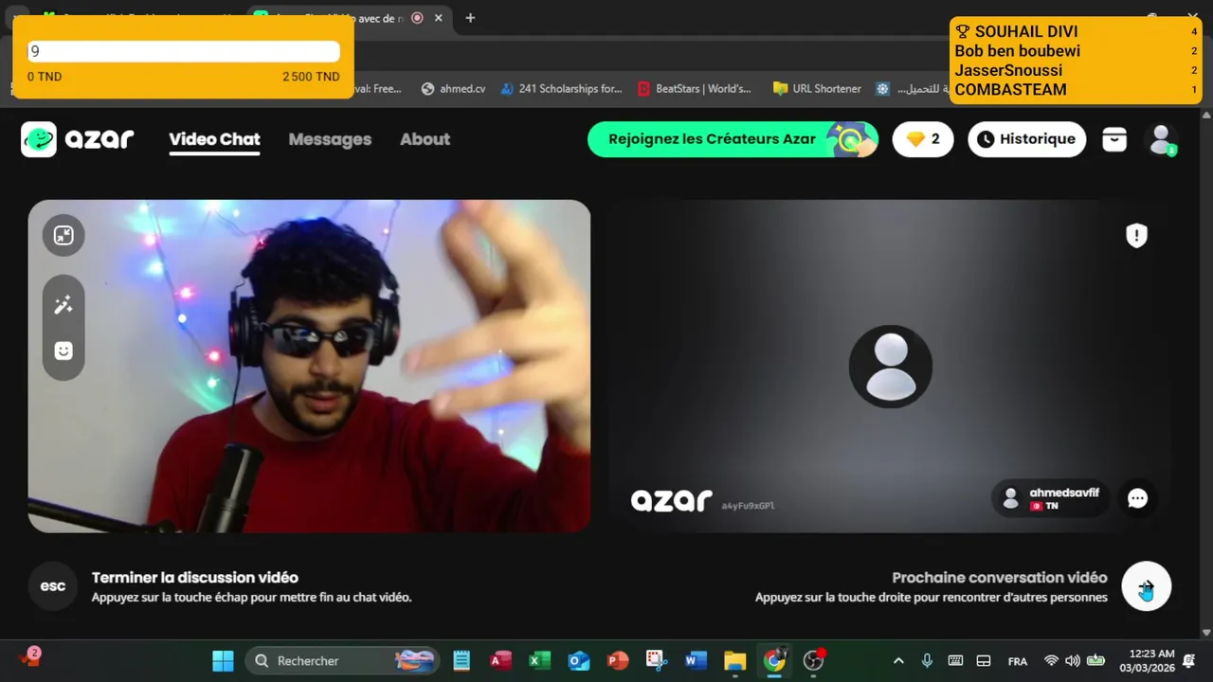Click 'Terminer la discussion vidéo' text
Viewport: 1213px width, 682px height.
click(x=195, y=578)
